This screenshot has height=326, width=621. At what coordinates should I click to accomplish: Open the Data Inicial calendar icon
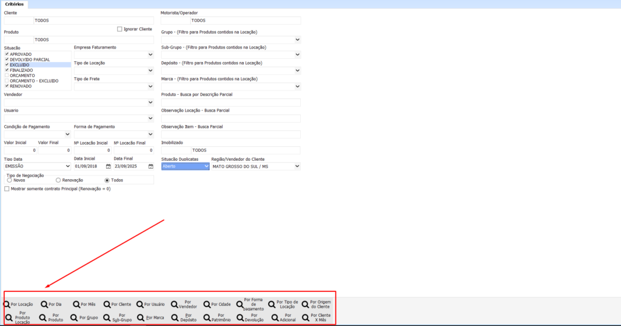pyautogui.click(x=109, y=166)
